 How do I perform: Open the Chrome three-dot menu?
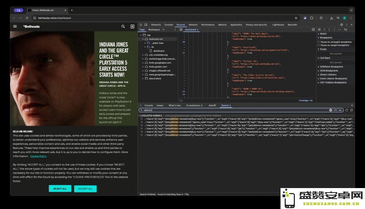(351, 18)
